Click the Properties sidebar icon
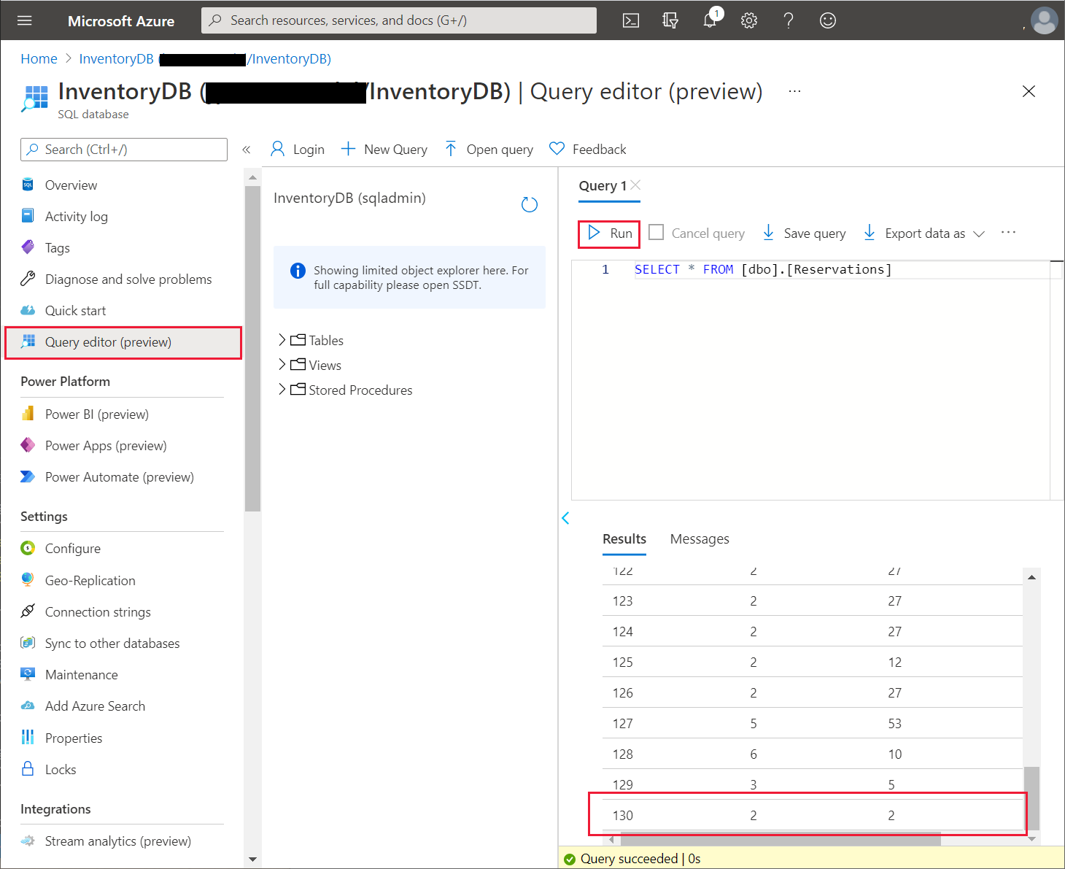 point(28,738)
